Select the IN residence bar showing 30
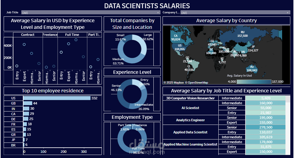This screenshot has height=158, width=294. (x=27, y=108)
